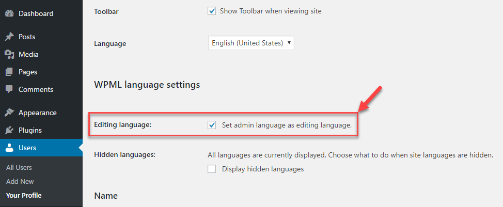Enable Display hidden languages checkbox
This screenshot has height=207, width=503.
212,169
